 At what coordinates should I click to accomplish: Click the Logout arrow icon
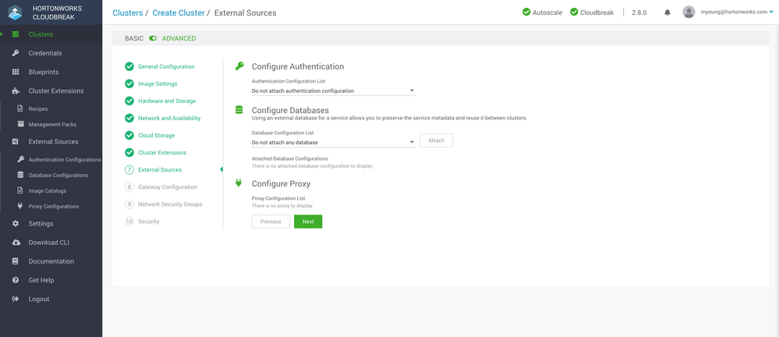16,299
